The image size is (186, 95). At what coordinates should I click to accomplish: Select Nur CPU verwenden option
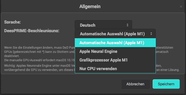(x=115, y=69)
